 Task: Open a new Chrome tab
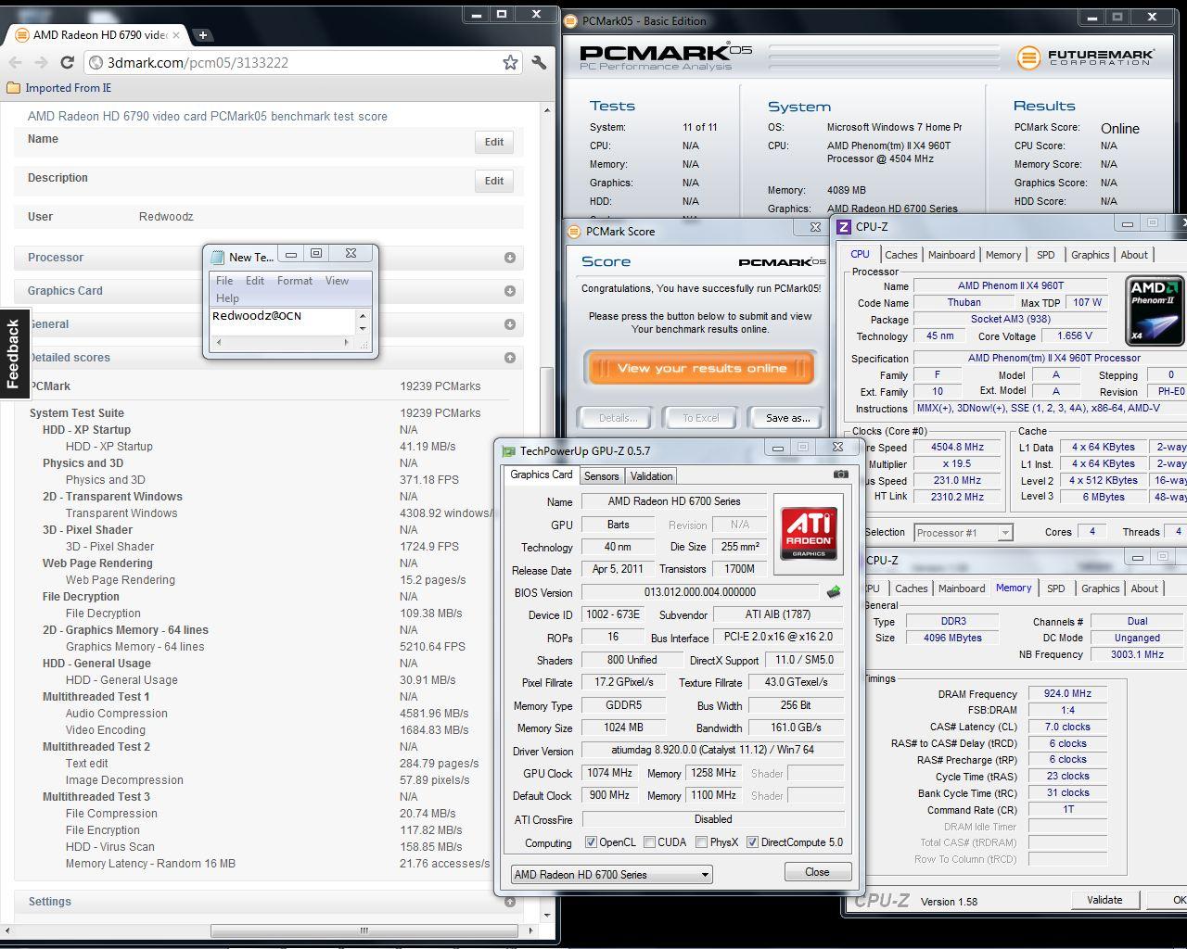pyautogui.click(x=202, y=35)
